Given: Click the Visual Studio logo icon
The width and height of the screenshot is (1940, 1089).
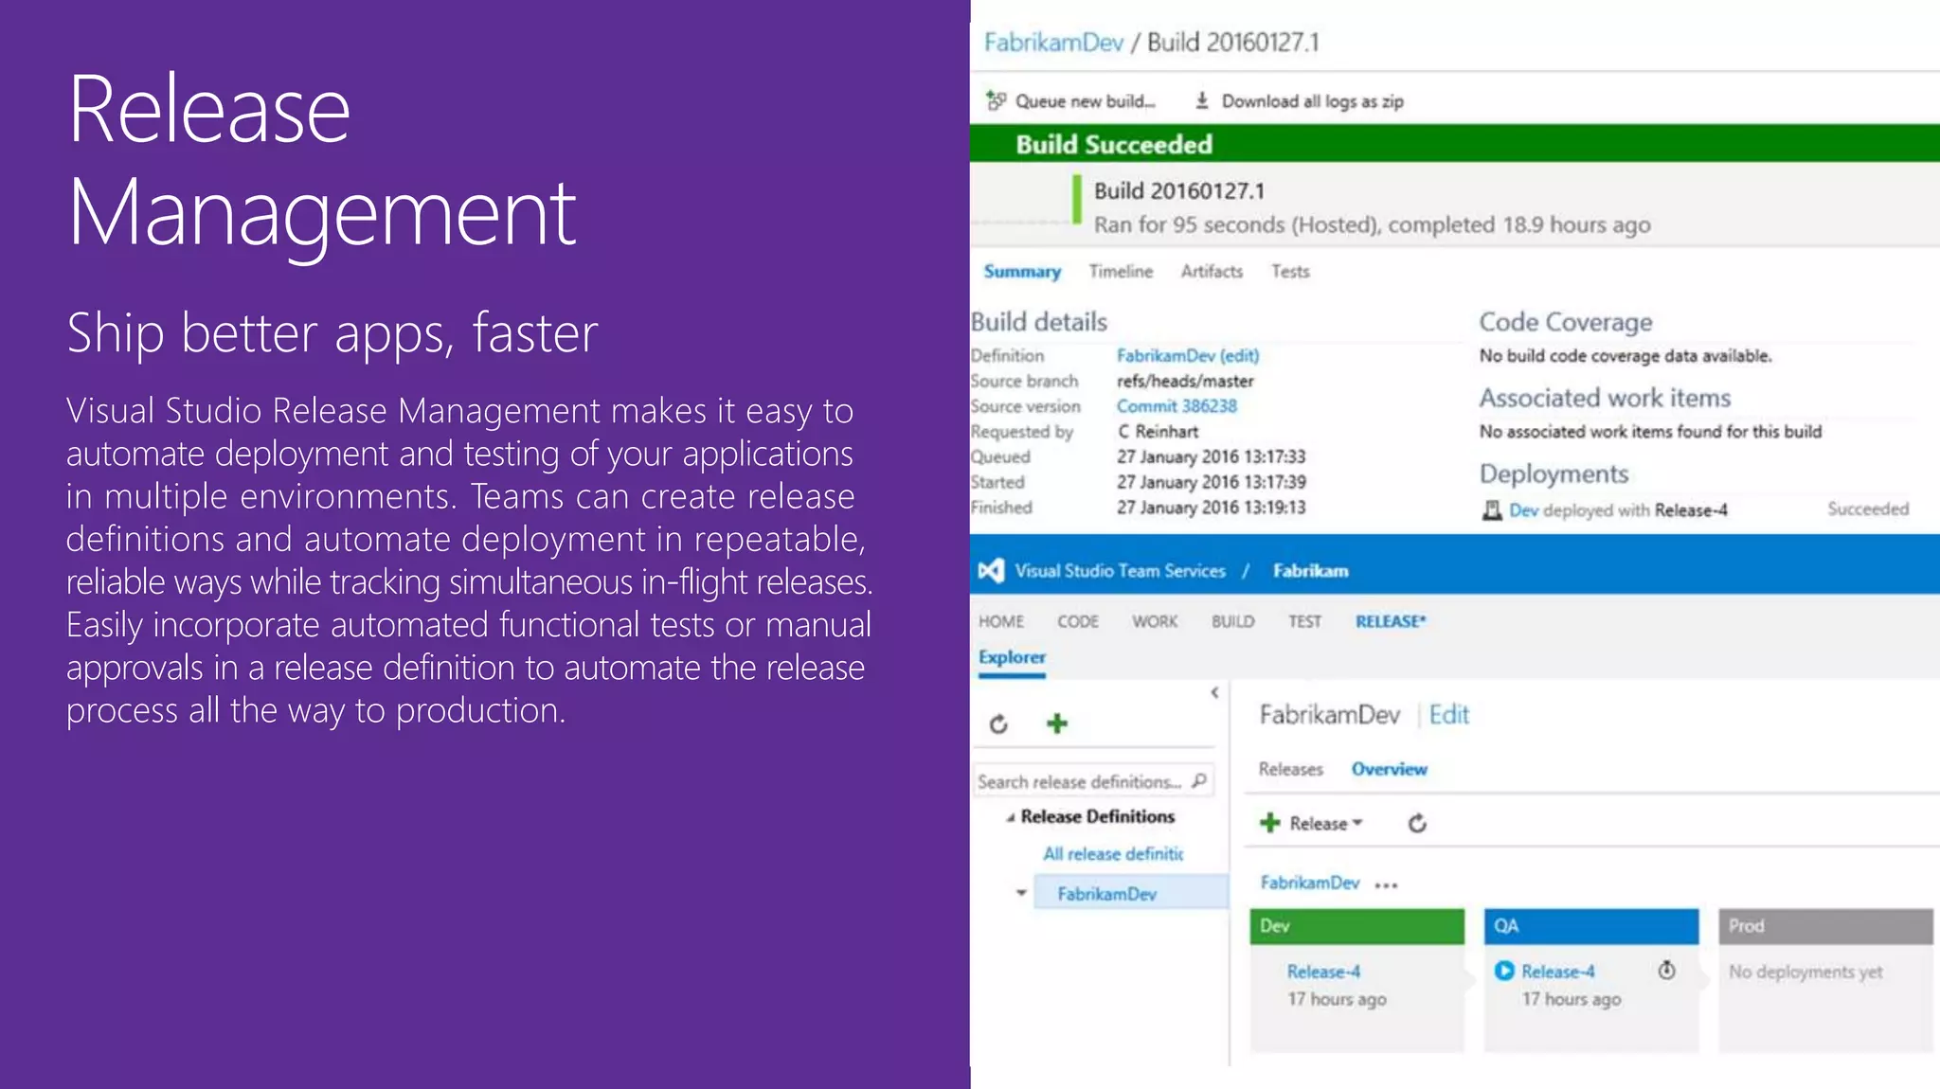Looking at the screenshot, I should coord(991,570).
